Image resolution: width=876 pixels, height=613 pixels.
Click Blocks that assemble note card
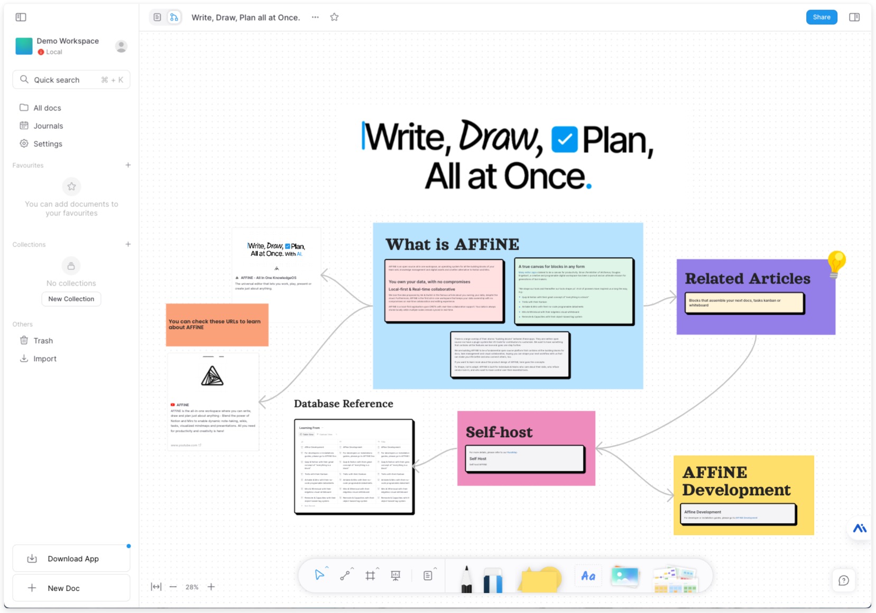pyautogui.click(x=745, y=303)
